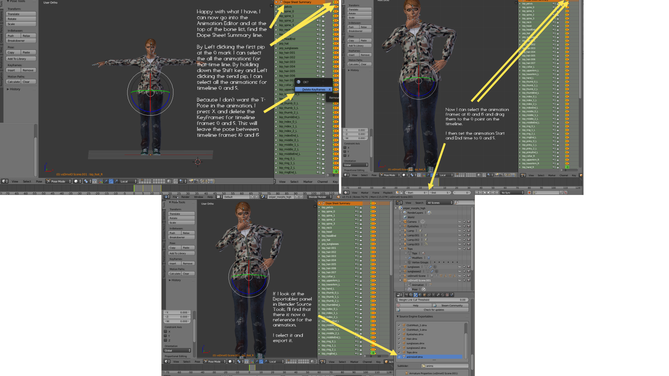Uncheck the Hair.dmx exportable checkbox
The width and height of the screenshot is (669, 376).
tap(399, 339)
